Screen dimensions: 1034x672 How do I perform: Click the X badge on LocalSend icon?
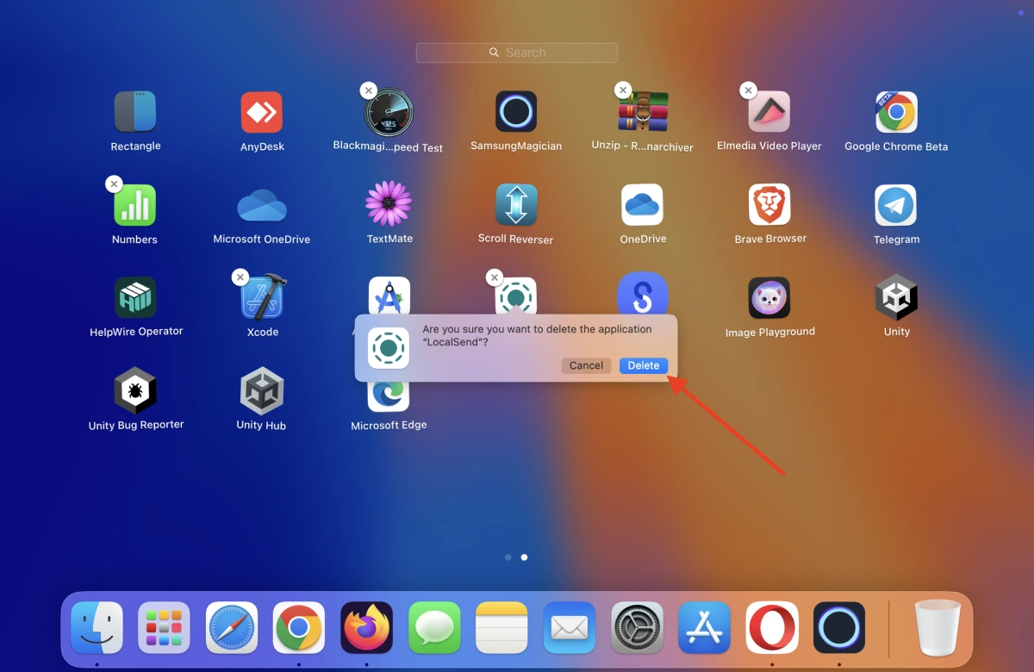click(x=494, y=277)
